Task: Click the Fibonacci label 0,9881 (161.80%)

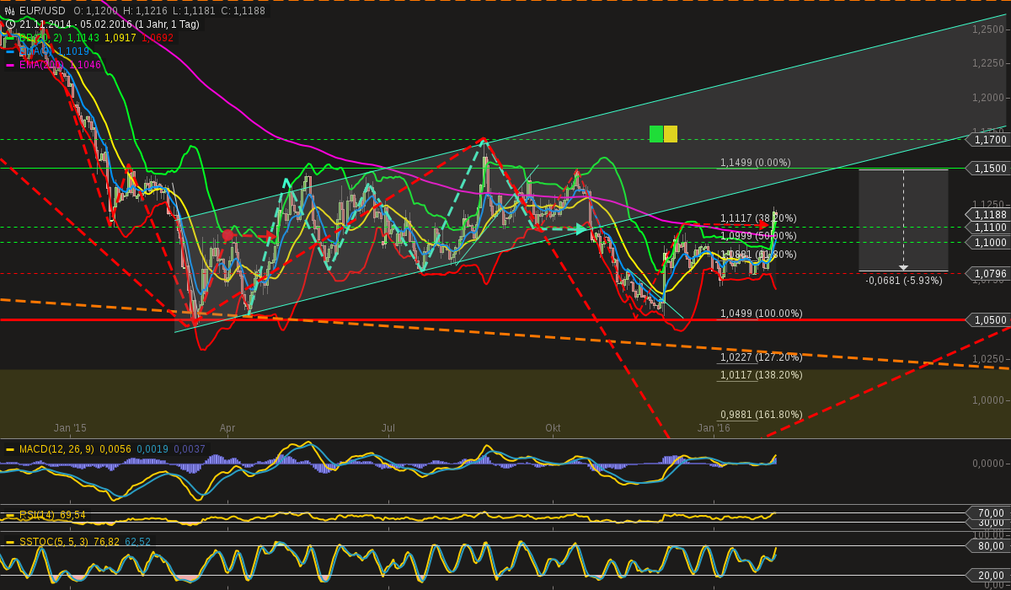Action: [761, 415]
